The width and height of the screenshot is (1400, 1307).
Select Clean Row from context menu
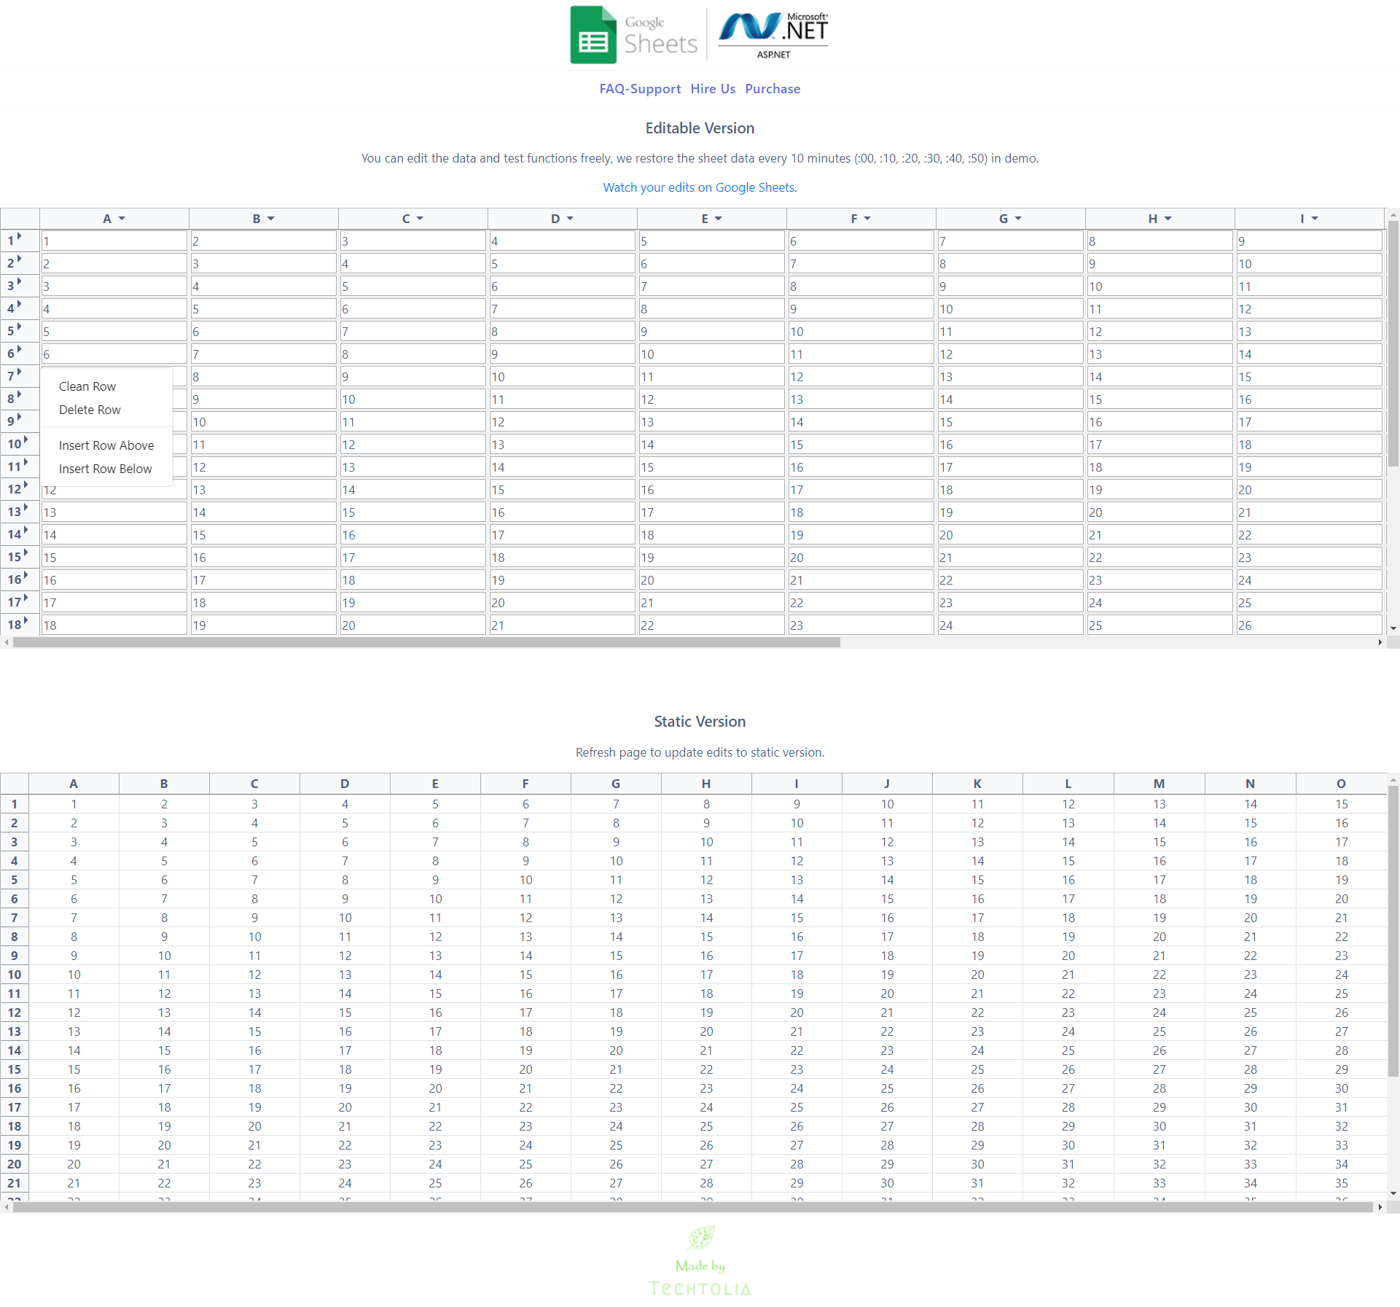point(87,386)
